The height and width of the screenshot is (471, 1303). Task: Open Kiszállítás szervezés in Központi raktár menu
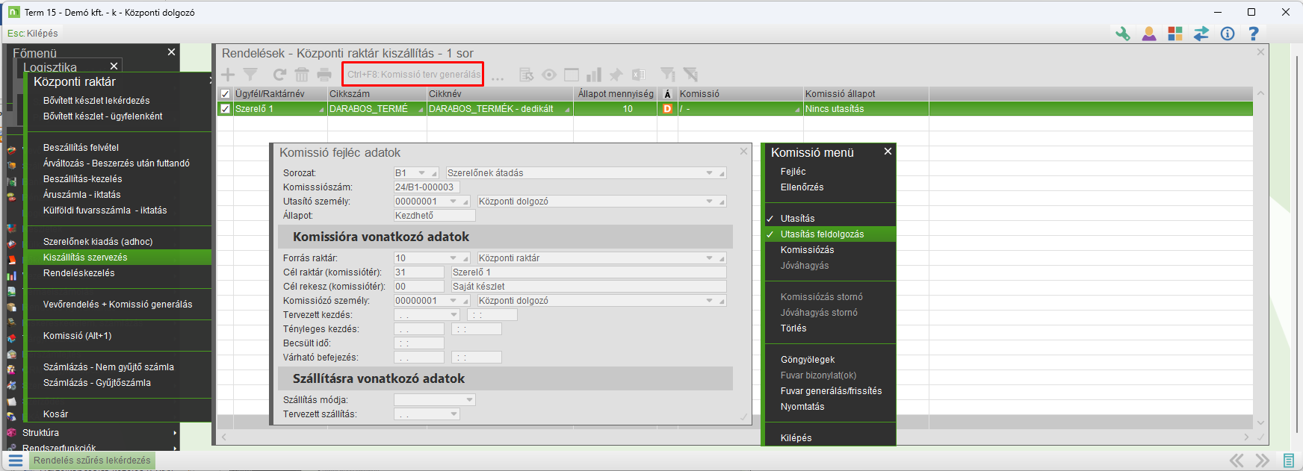point(119,258)
